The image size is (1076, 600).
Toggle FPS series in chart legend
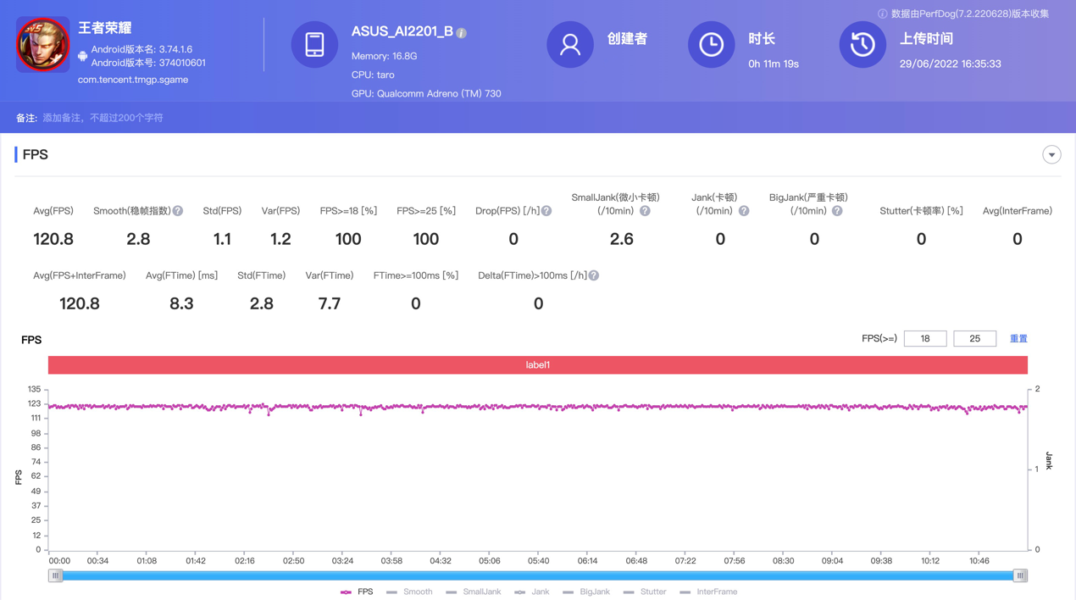pos(357,592)
